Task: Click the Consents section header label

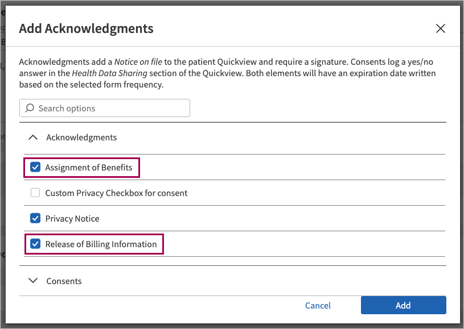Action: point(64,281)
